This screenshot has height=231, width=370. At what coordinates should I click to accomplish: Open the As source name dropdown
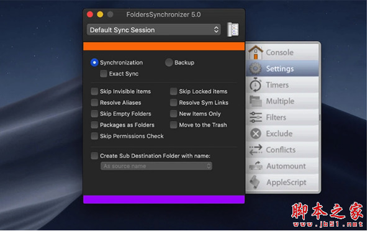tap(156, 166)
